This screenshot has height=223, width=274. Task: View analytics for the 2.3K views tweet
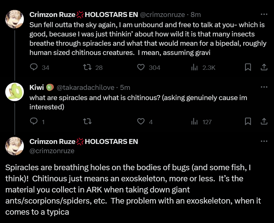194,67
